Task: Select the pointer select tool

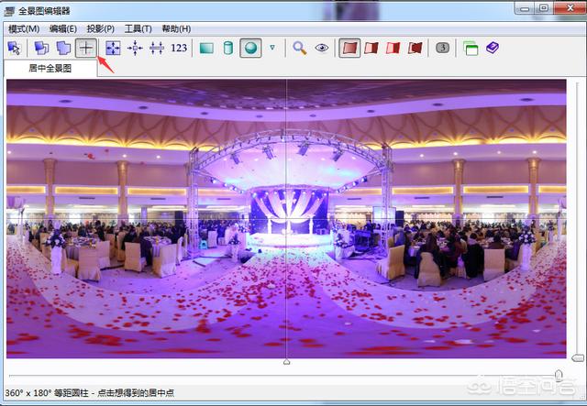Action: pyautogui.click(x=15, y=48)
